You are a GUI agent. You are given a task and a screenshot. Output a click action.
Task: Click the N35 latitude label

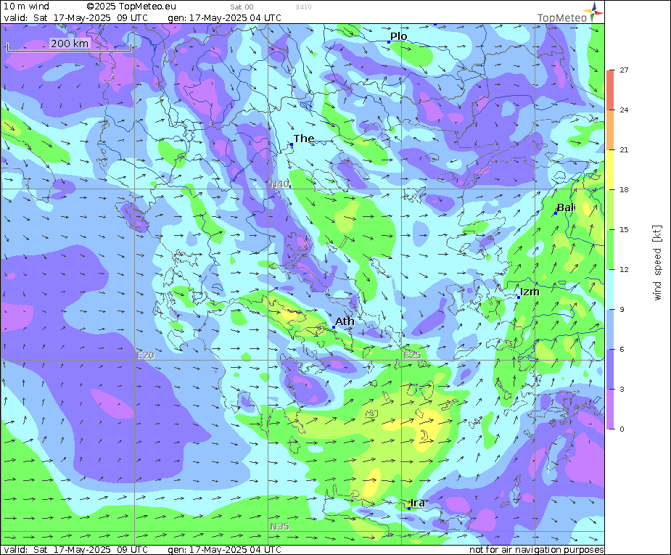pos(279,527)
